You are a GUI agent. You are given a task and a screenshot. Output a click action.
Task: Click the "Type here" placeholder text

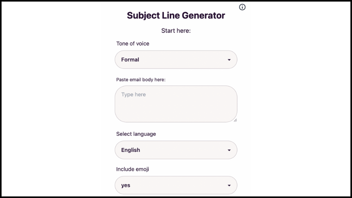click(x=133, y=95)
